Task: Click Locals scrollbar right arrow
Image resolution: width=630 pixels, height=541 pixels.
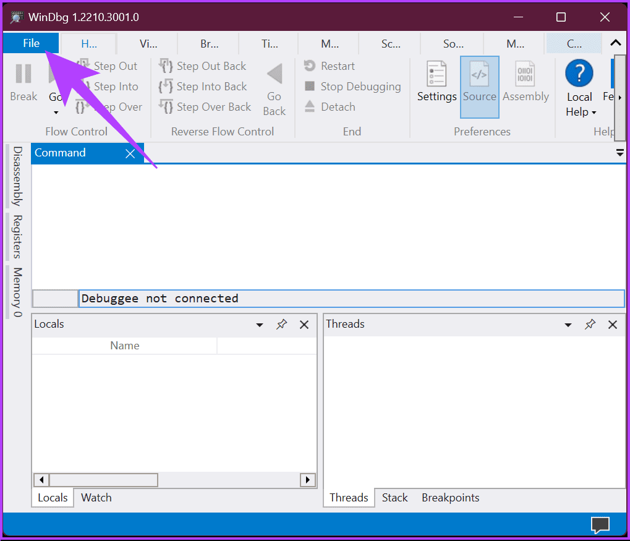Action: pos(308,480)
